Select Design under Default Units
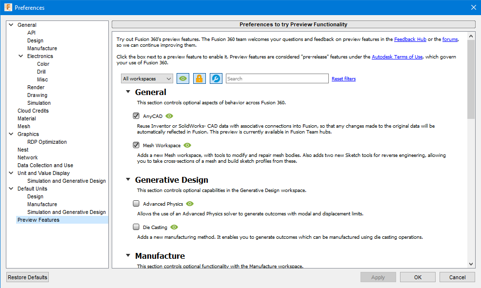 click(35, 196)
